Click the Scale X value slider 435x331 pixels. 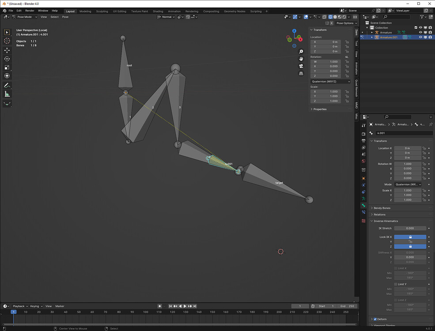point(408,191)
